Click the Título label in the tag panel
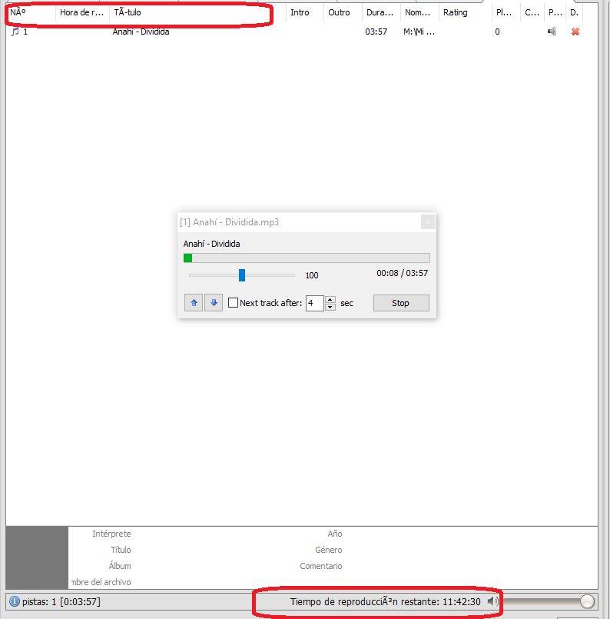The width and height of the screenshot is (610, 619). tap(121, 550)
